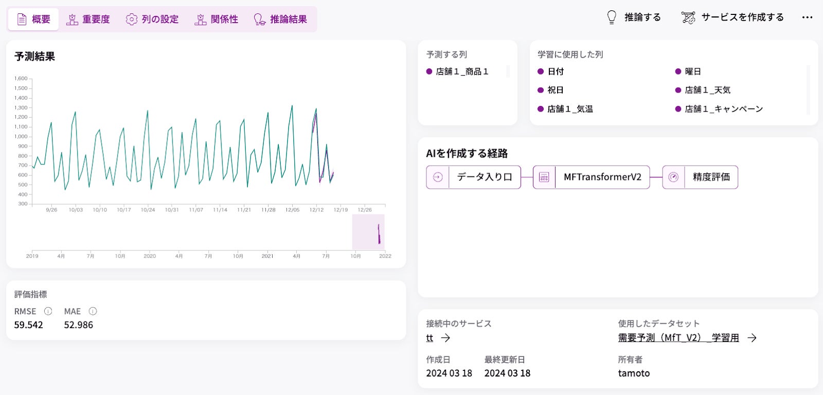Open the 需要予測（MfT_V2）_学習用 dataset link
The image size is (823, 395).
click(678, 338)
